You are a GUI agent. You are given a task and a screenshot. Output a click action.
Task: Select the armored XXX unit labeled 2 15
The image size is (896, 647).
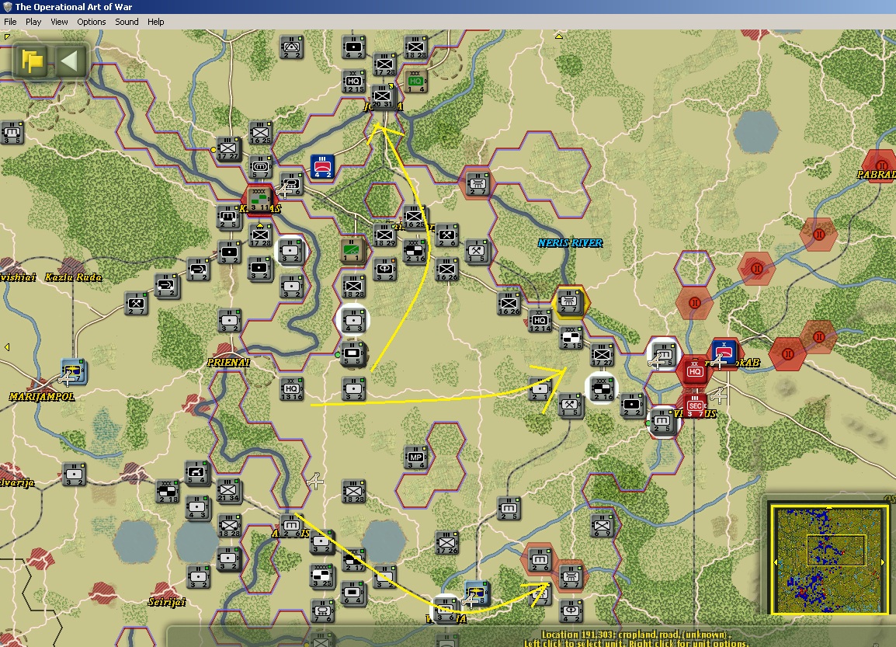(x=571, y=338)
